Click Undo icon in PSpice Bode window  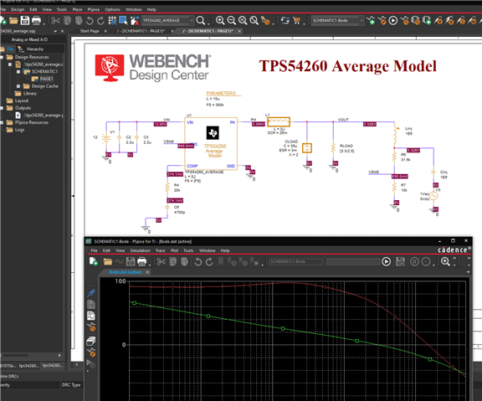pos(198,262)
